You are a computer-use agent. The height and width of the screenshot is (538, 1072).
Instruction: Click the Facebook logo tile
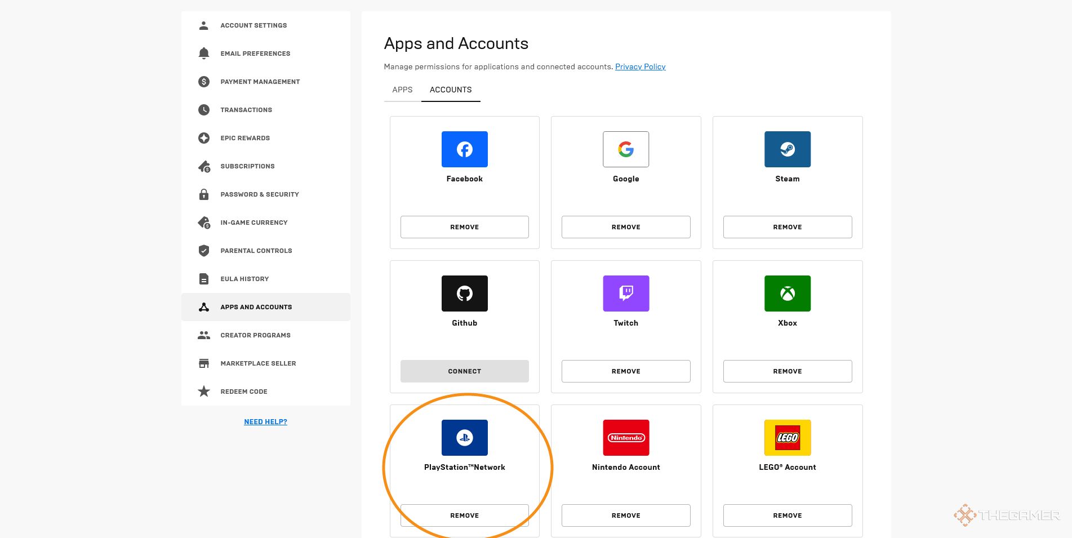(x=465, y=149)
